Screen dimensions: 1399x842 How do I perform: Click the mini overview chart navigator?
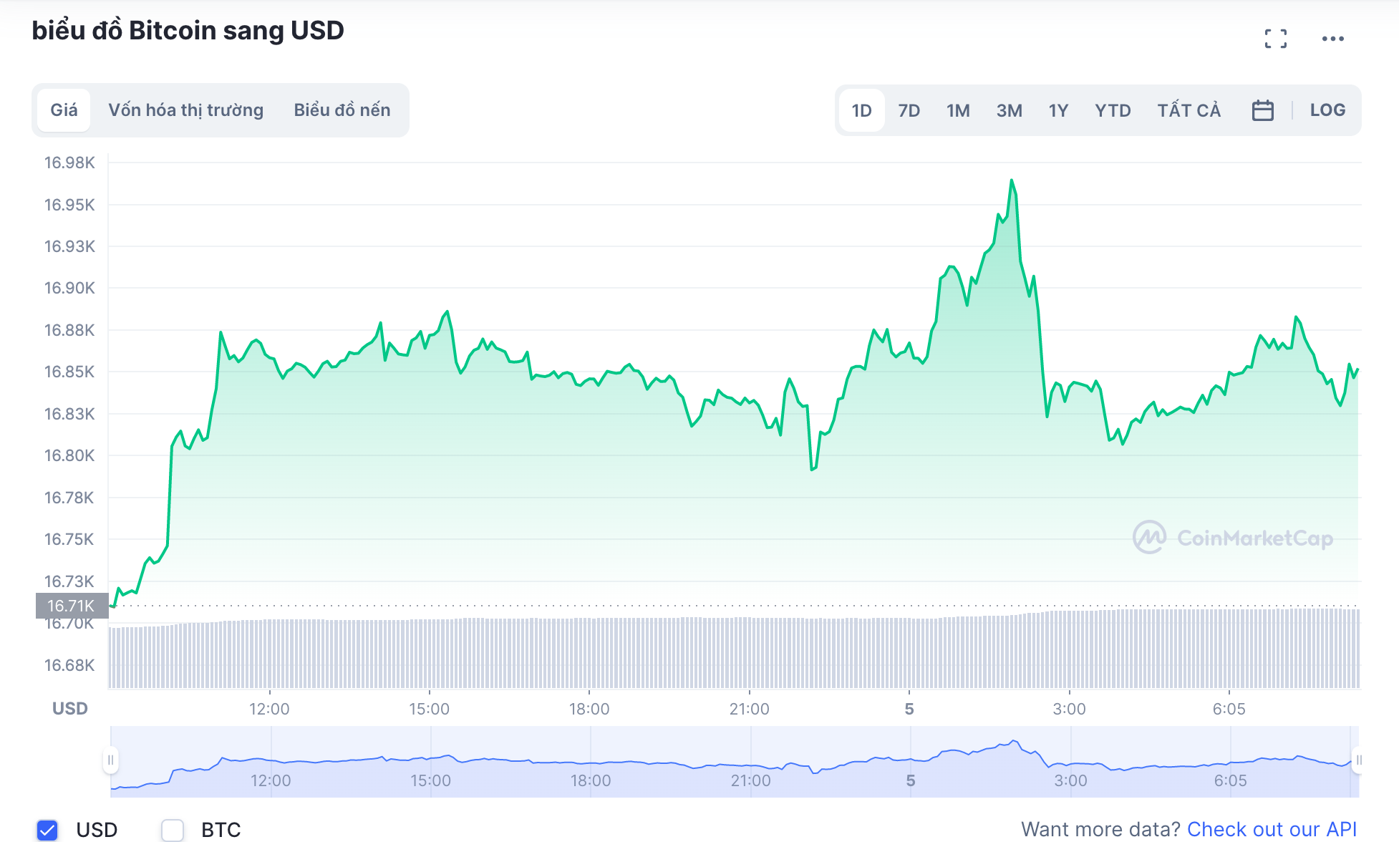735,762
